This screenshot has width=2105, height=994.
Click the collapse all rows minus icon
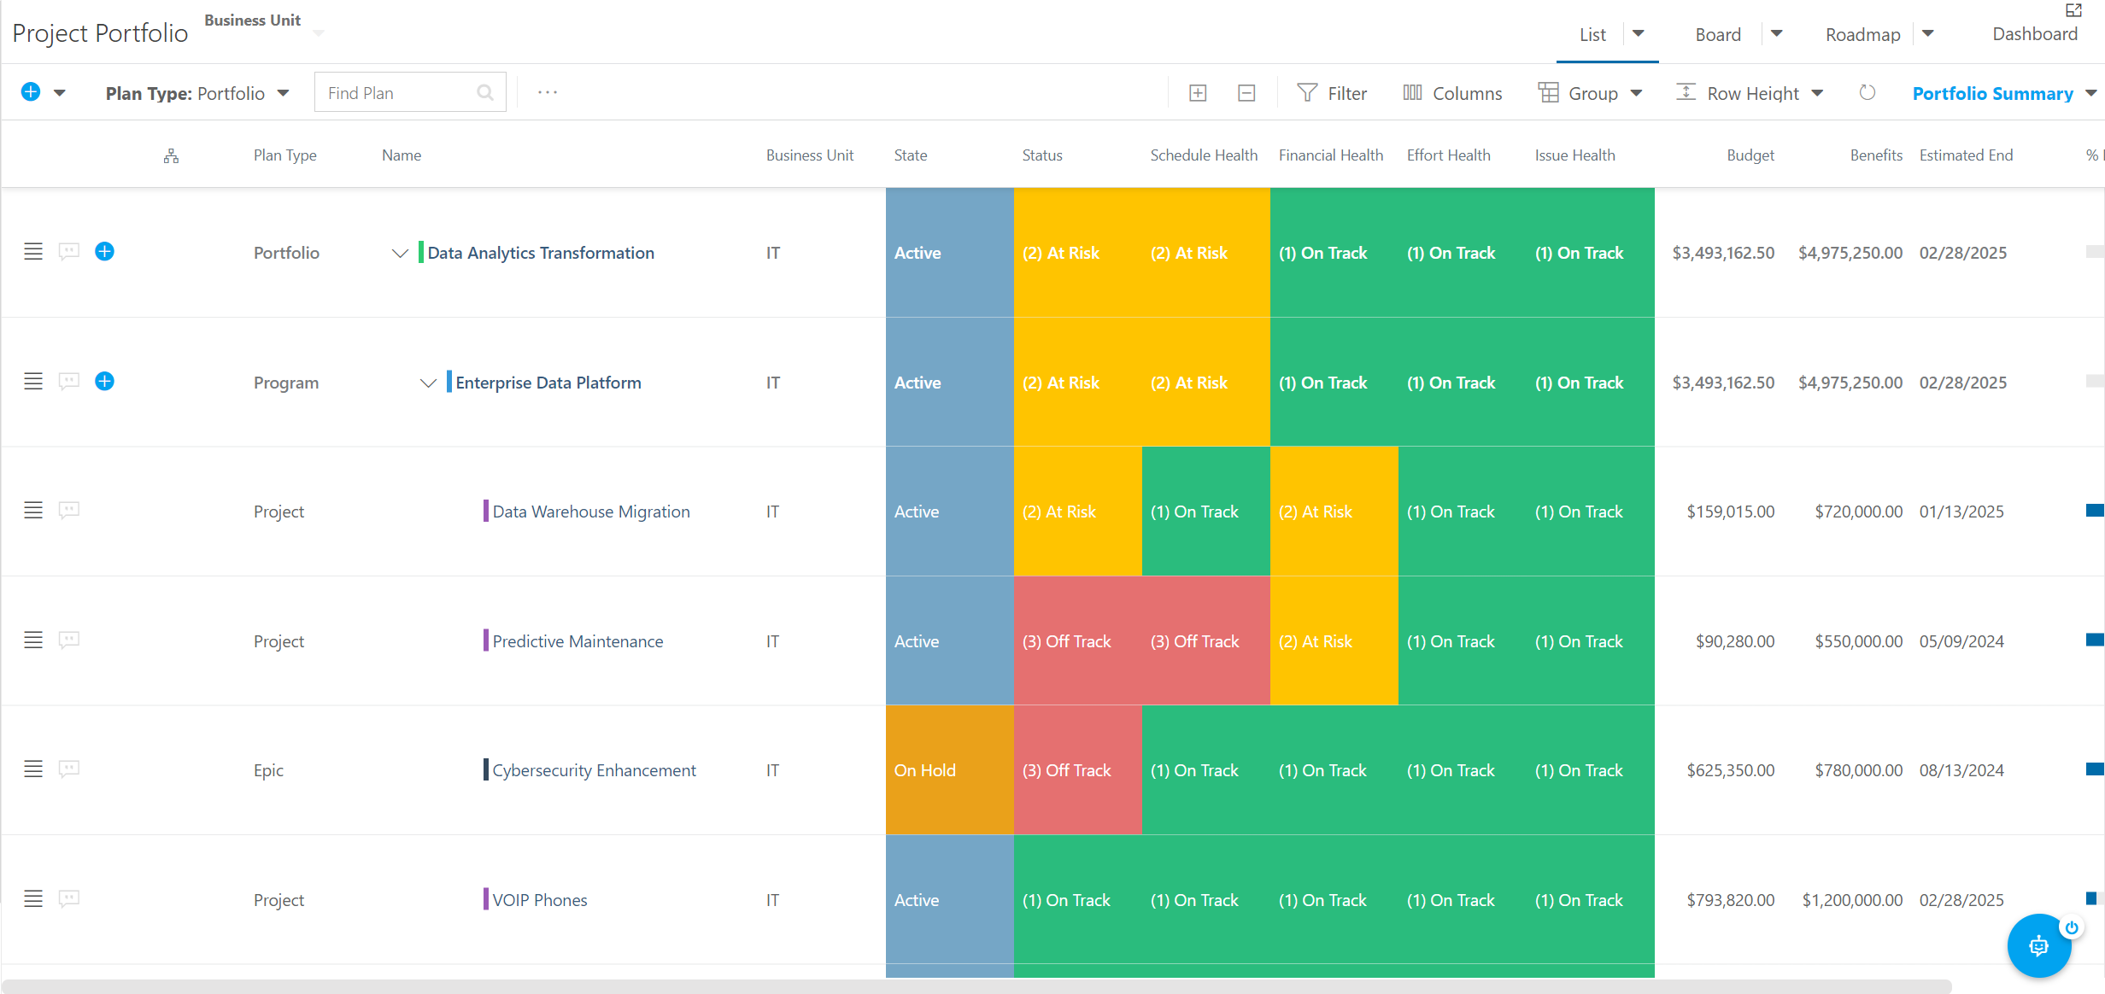(x=1246, y=93)
